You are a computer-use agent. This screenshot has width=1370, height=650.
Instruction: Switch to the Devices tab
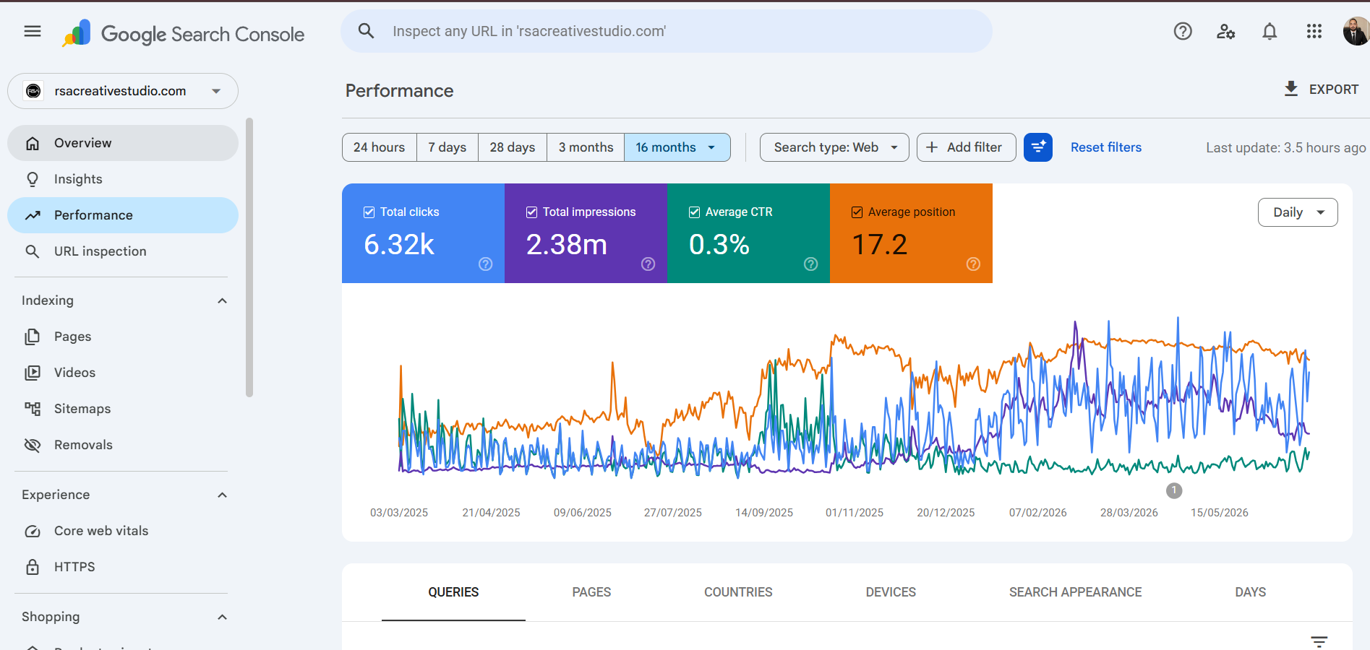[x=891, y=592]
